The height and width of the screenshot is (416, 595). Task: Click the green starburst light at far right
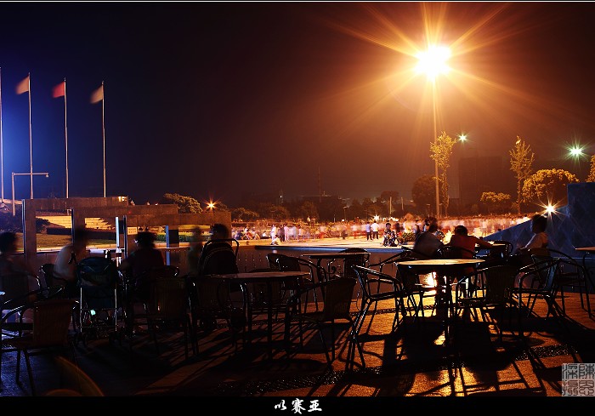tap(576, 151)
